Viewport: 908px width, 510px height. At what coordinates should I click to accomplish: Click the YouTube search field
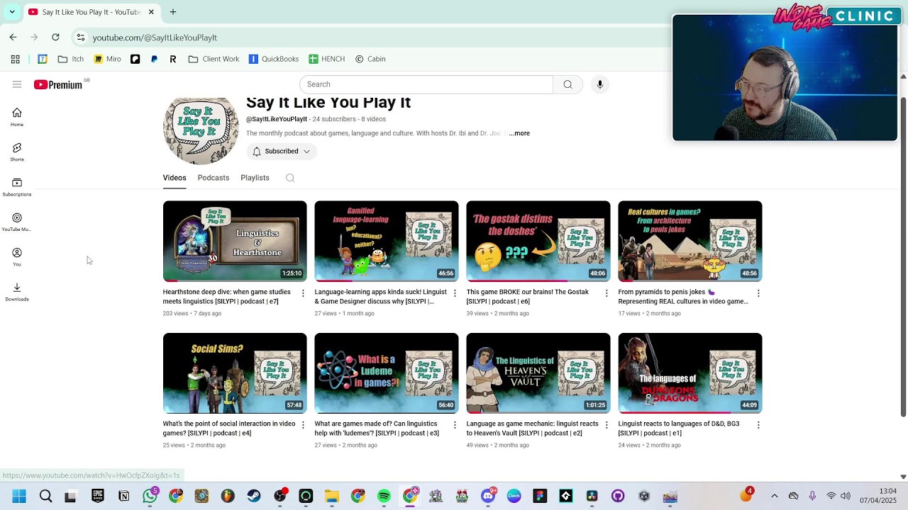426,84
